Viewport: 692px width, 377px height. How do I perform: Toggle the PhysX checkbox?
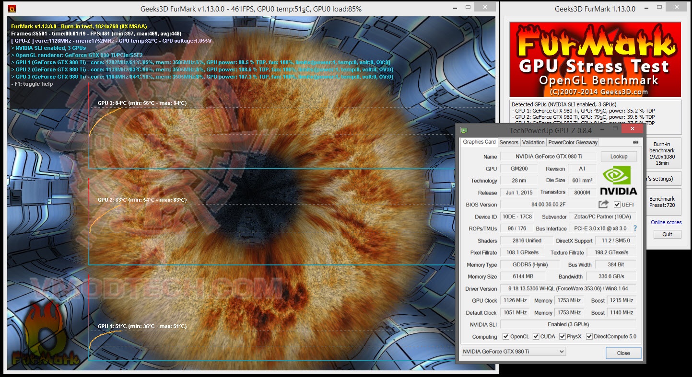click(x=562, y=337)
